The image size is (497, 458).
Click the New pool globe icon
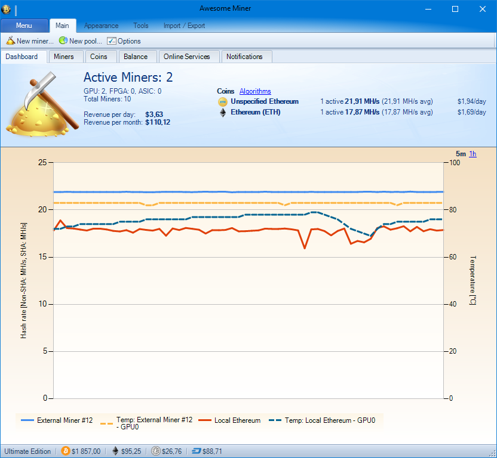(x=63, y=41)
